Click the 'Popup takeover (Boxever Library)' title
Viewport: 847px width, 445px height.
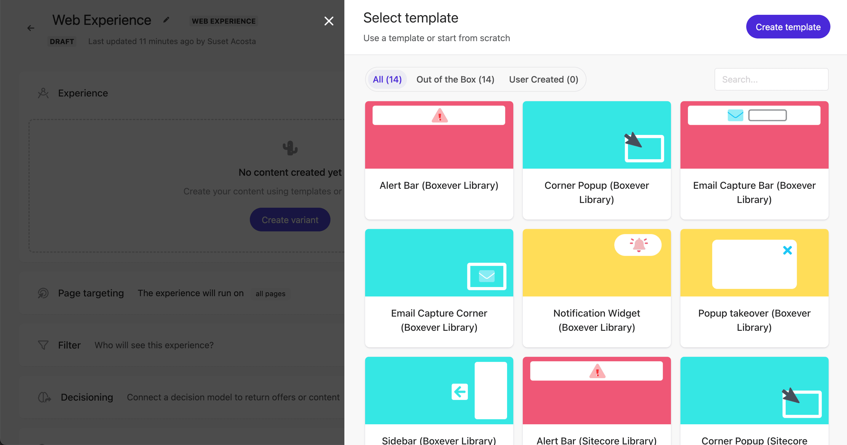(x=754, y=320)
